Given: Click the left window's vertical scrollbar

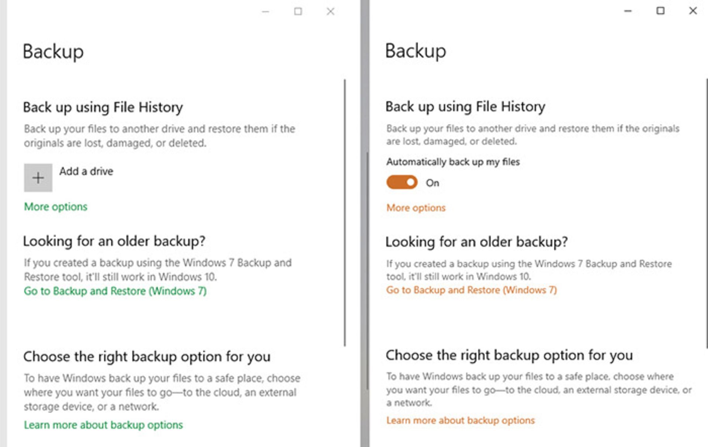Looking at the screenshot, I should (345, 212).
